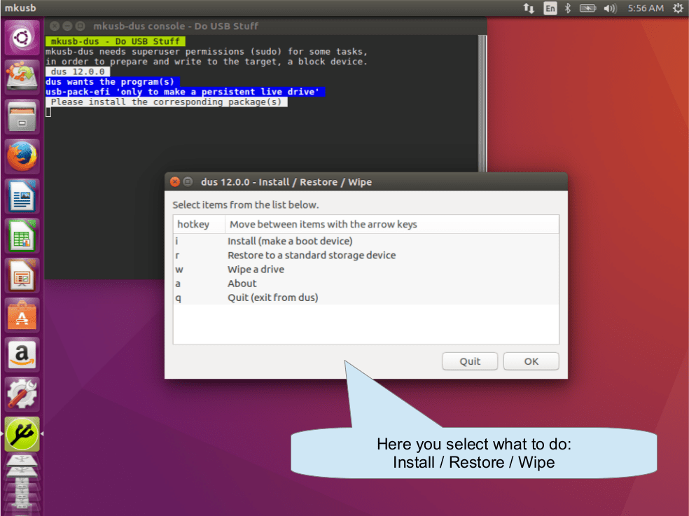Screen dimensions: 689x516
Task: Click the mkusb-dus console title bar
Action: [265, 26]
